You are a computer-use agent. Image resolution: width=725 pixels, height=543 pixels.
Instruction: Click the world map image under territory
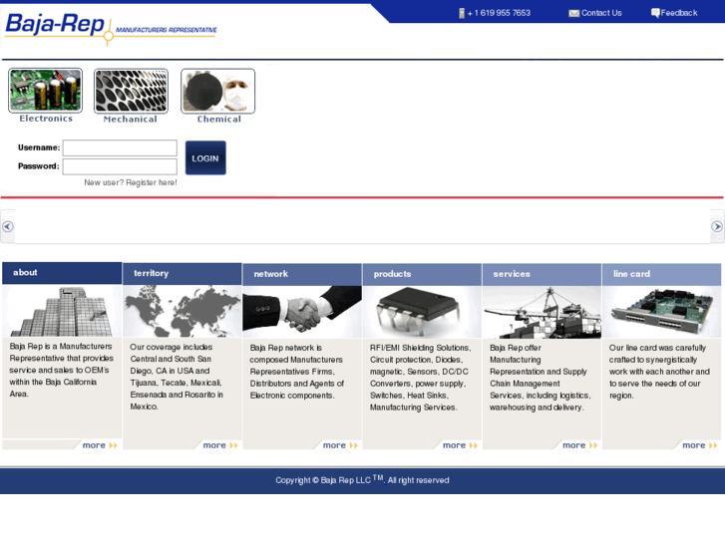click(x=182, y=312)
